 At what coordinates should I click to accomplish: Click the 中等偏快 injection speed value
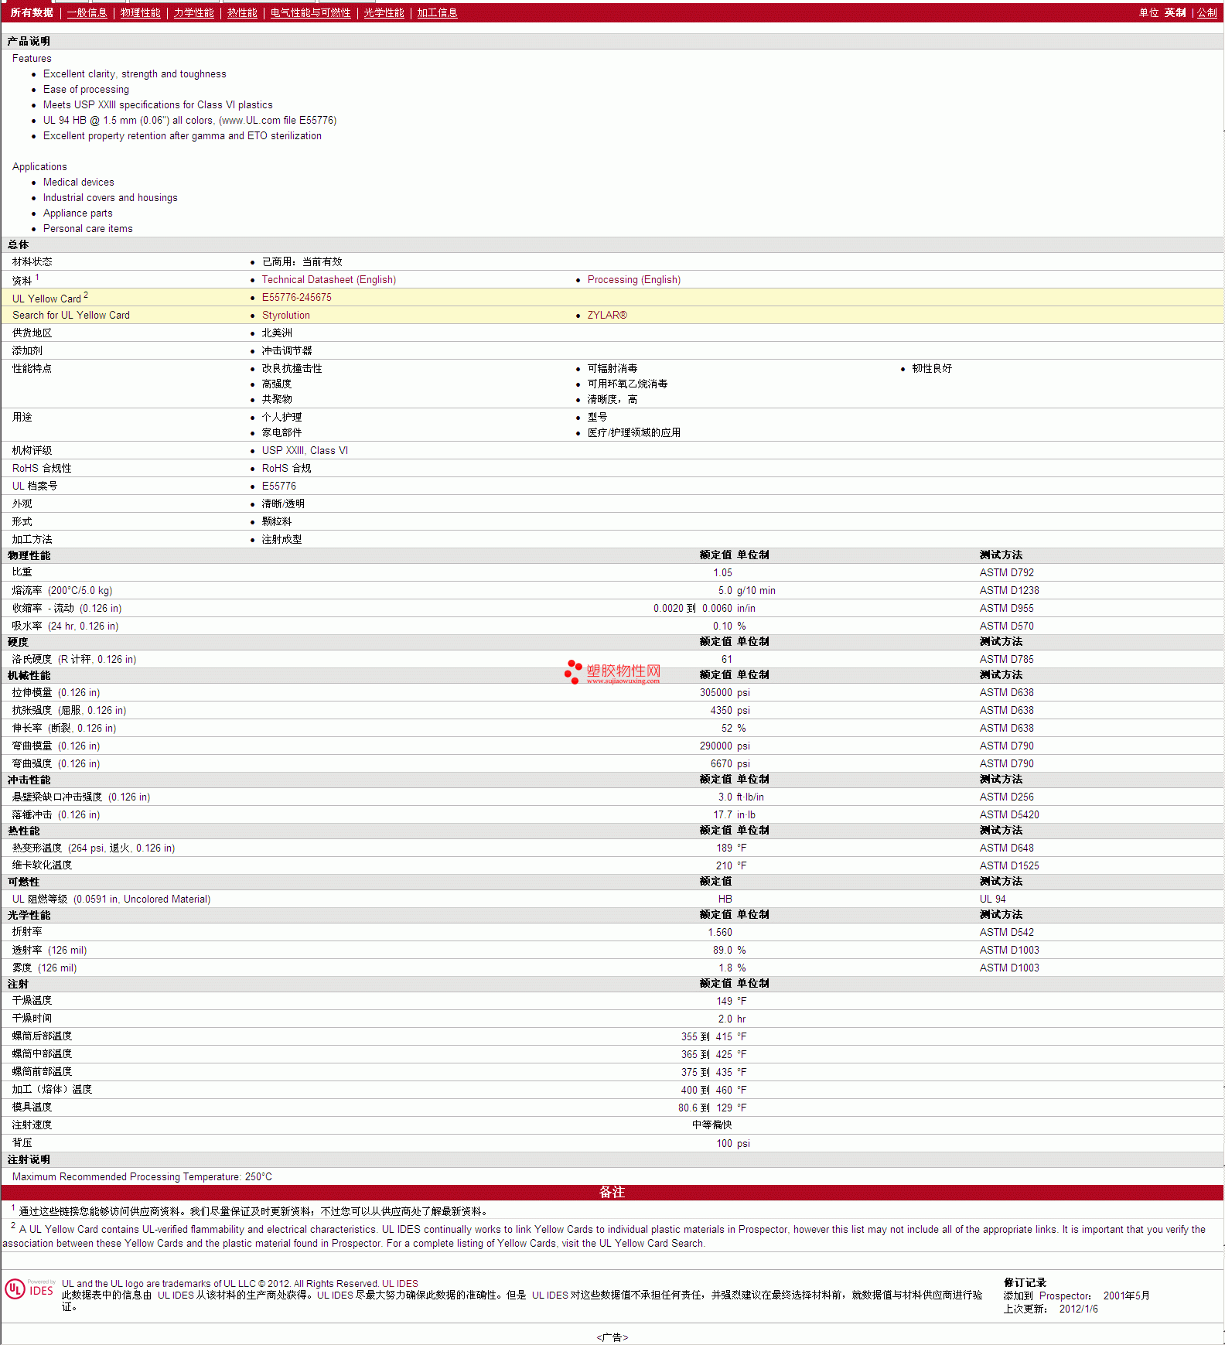[711, 1125]
